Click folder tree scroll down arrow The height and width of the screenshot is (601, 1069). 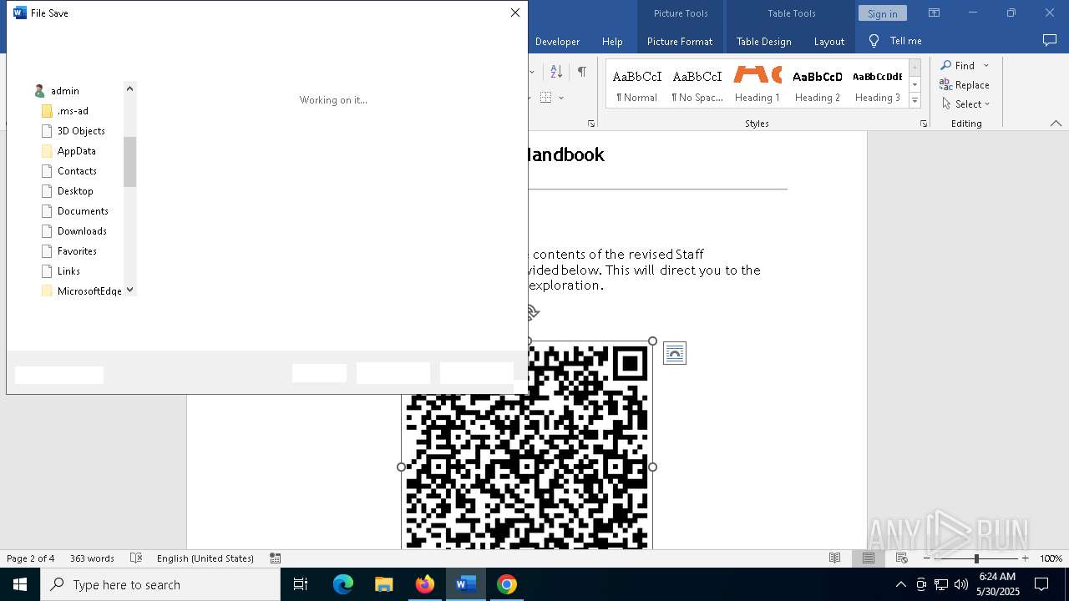point(129,290)
